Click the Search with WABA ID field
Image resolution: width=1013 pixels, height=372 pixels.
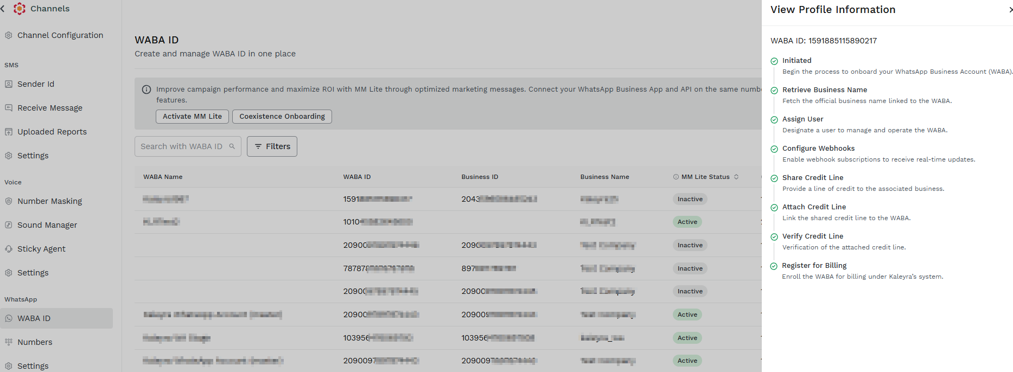(x=188, y=146)
